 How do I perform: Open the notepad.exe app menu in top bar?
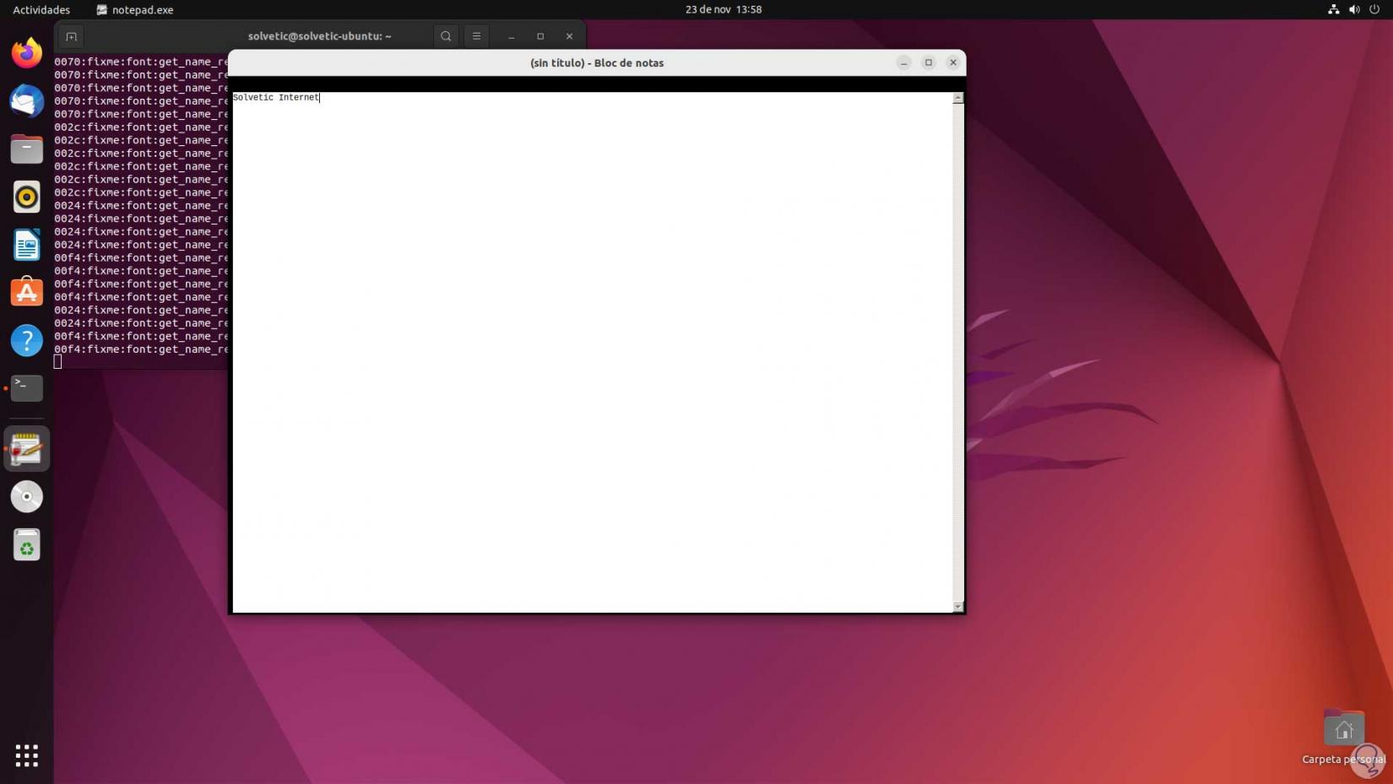coord(135,9)
